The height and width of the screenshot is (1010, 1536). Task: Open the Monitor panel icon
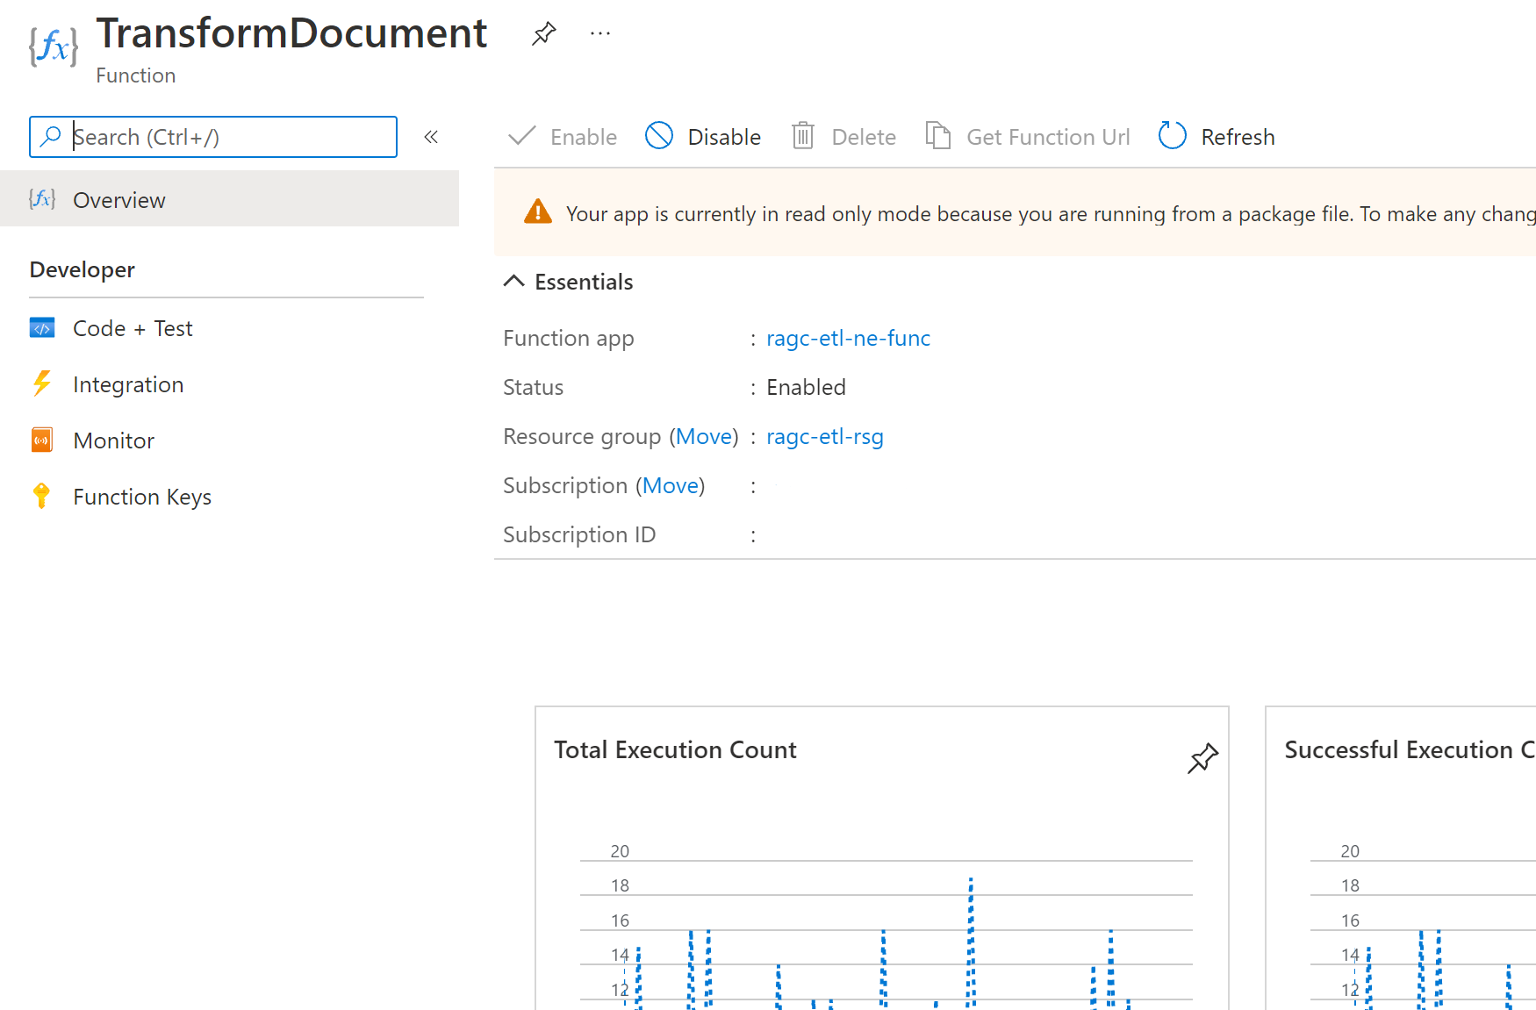(x=41, y=440)
